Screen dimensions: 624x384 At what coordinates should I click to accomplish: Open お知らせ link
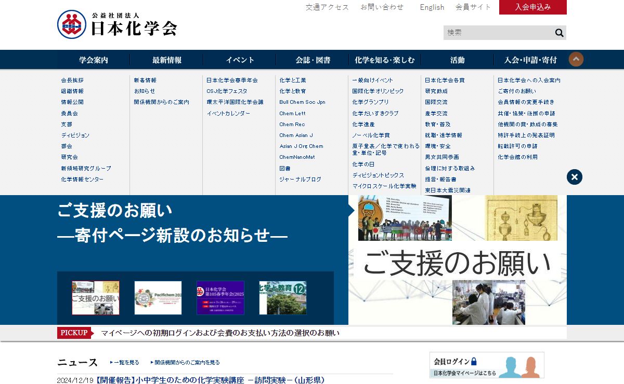[145, 91]
